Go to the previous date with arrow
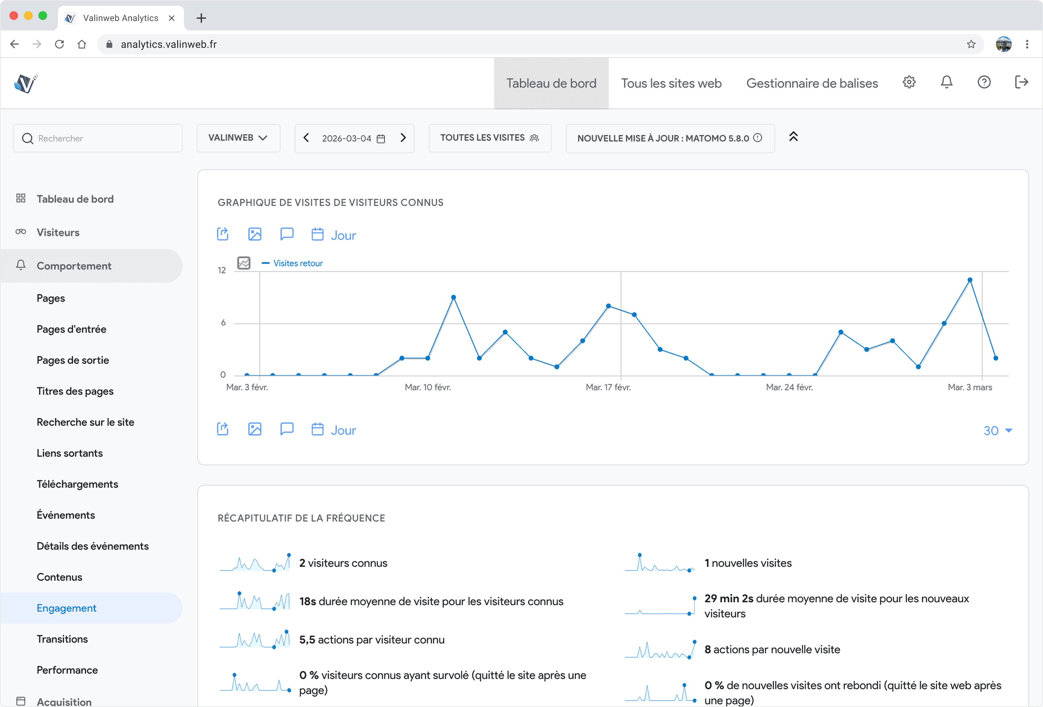Viewport: 1043px width, 707px height. coord(306,138)
